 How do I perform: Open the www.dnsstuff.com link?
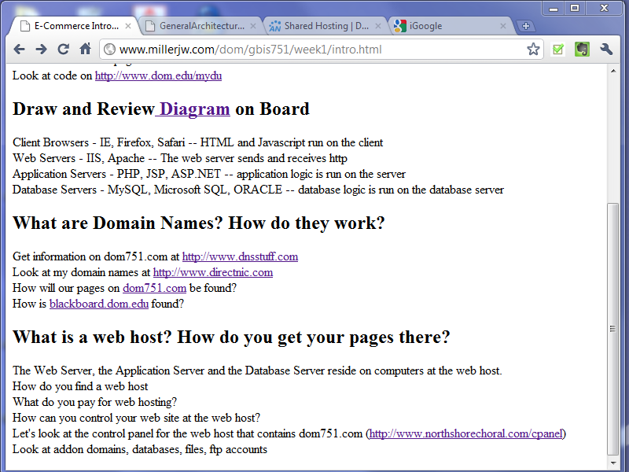[240, 256]
